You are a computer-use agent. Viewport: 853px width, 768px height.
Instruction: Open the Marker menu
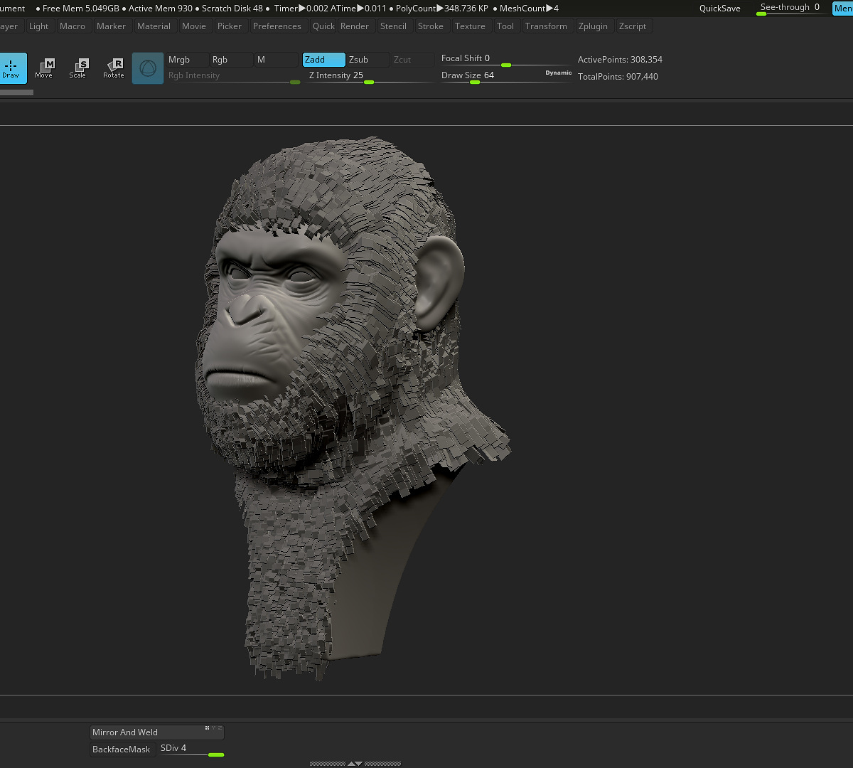[111, 26]
